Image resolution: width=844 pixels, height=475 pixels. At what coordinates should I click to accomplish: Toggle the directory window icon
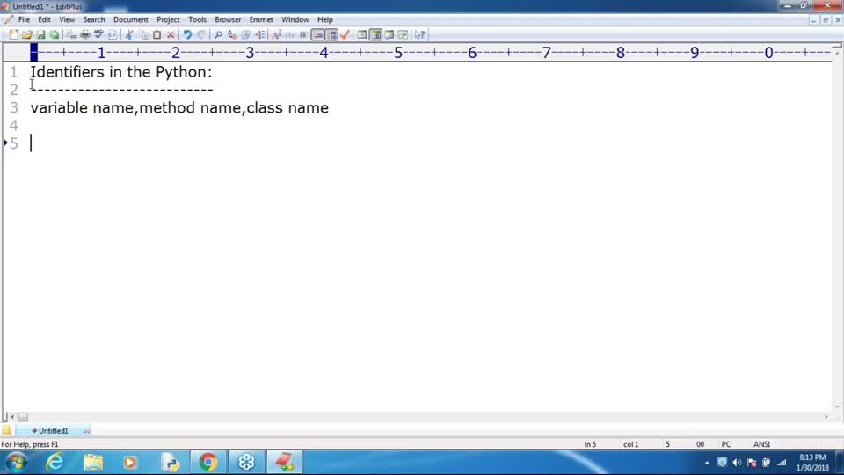[x=362, y=35]
